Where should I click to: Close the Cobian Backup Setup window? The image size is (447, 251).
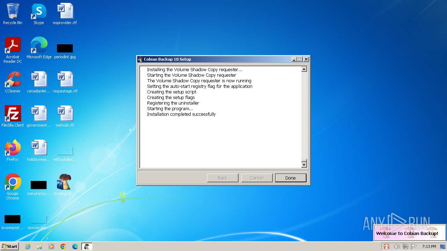[x=306, y=59]
